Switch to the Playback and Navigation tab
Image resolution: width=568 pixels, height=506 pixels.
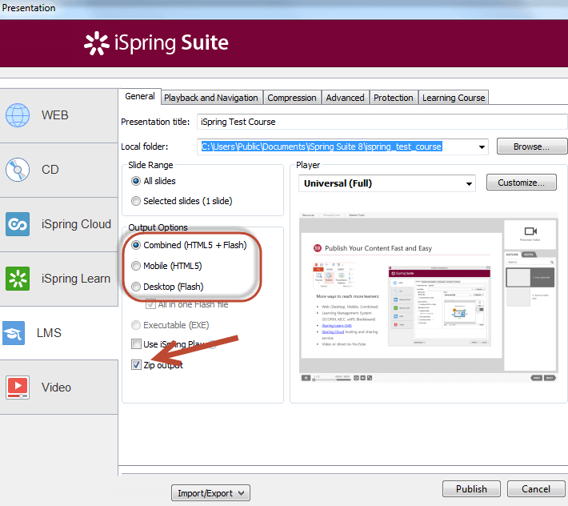(x=211, y=98)
